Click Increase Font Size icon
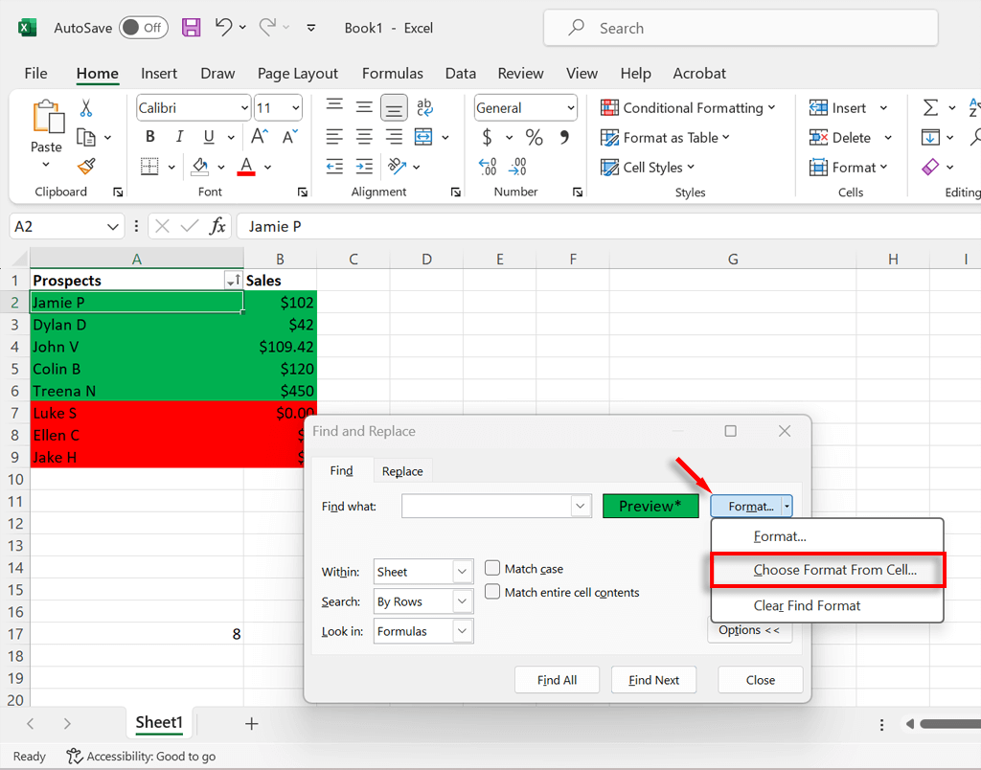This screenshot has width=981, height=770. tap(259, 137)
